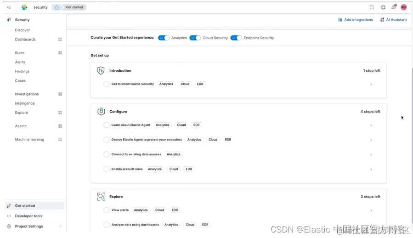
Task: Open the AI Assistant button
Action: (x=394, y=20)
